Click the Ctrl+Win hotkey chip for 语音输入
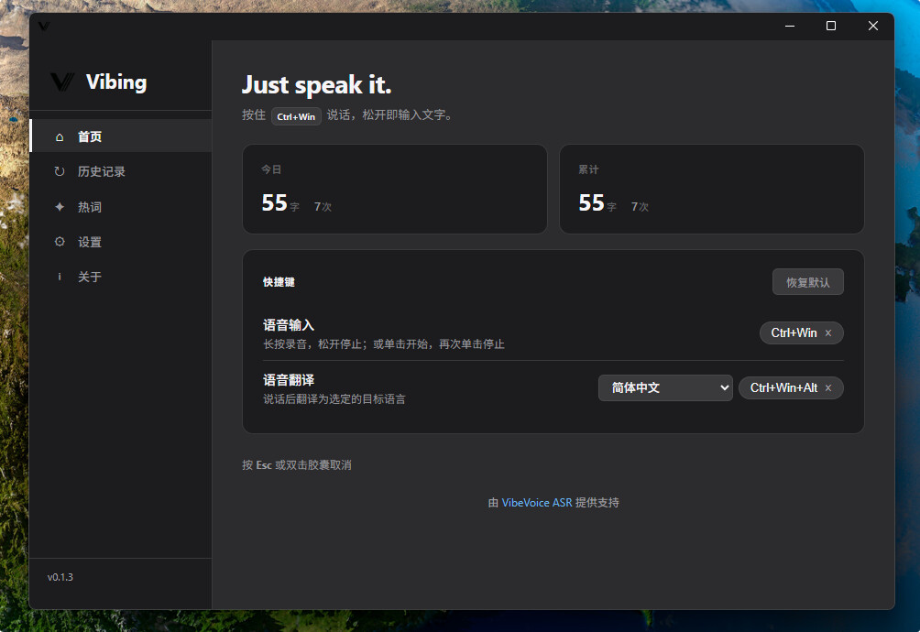 [x=794, y=332]
